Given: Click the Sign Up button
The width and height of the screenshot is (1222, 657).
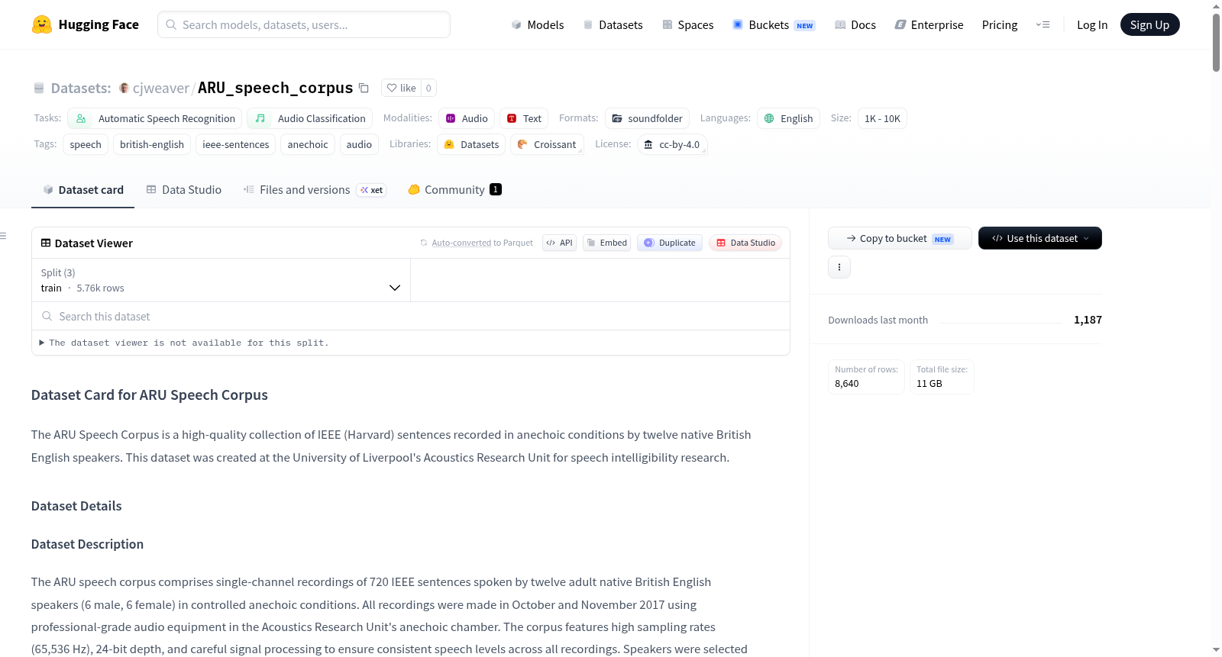Looking at the screenshot, I should click(1150, 24).
